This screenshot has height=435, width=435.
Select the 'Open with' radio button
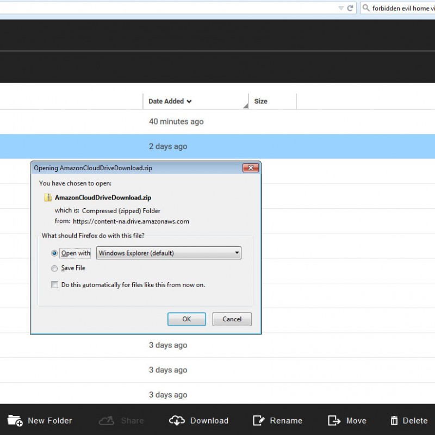click(x=54, y=253)
